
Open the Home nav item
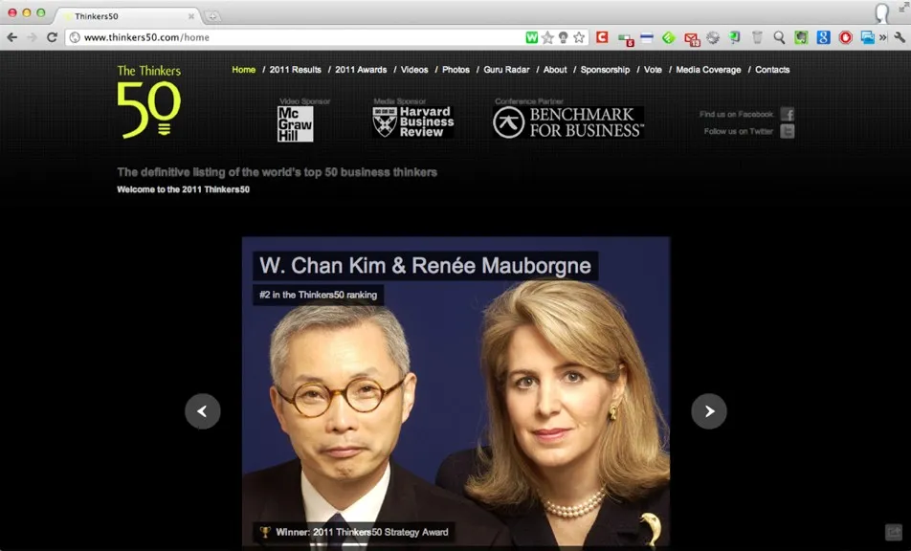pos(243,70)
